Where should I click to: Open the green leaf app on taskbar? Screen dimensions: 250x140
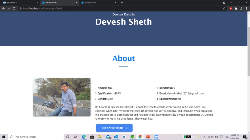click(x=132, y=137)
